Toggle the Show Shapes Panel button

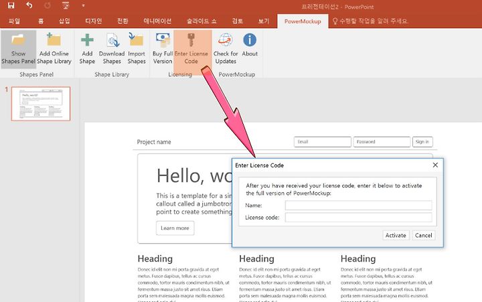(19, 49)
